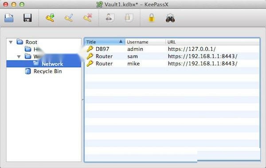Click sam's 192.168.1.1:8443 URL cell
The width and height of the screenshot is (266, 168).
point(203,56)
